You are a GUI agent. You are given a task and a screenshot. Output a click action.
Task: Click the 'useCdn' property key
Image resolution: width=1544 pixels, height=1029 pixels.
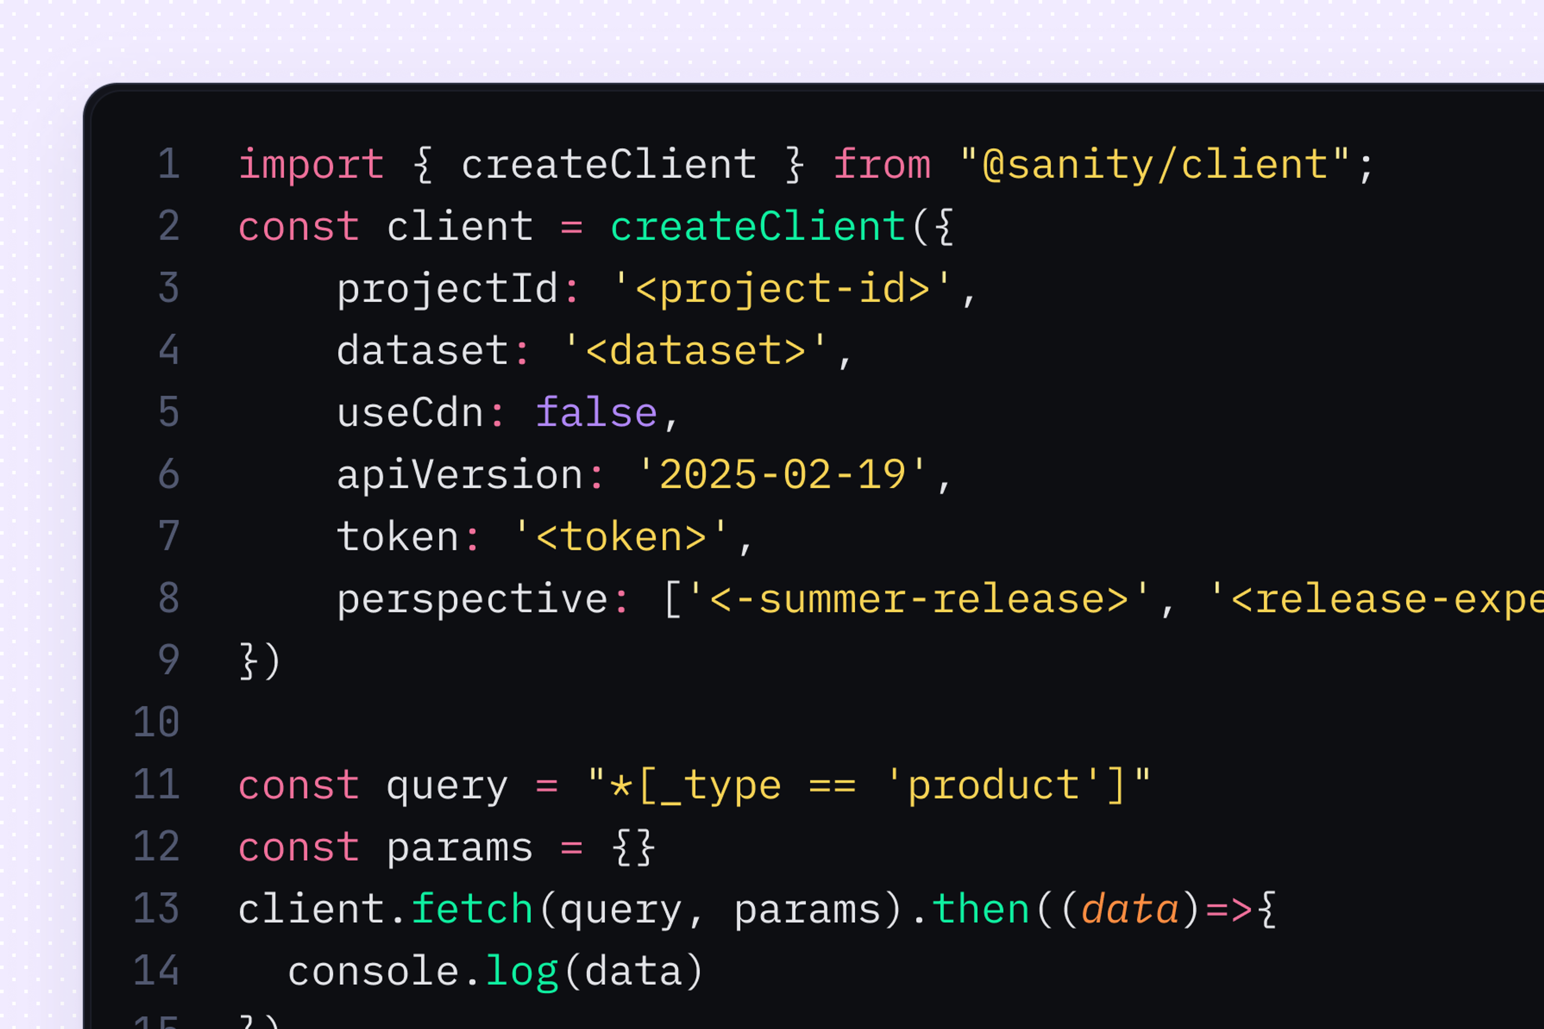411,413
